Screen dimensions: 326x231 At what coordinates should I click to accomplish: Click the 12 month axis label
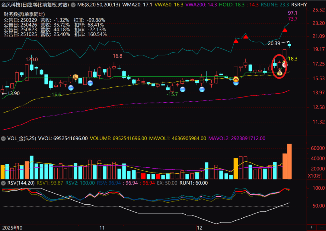click(200, 228)
